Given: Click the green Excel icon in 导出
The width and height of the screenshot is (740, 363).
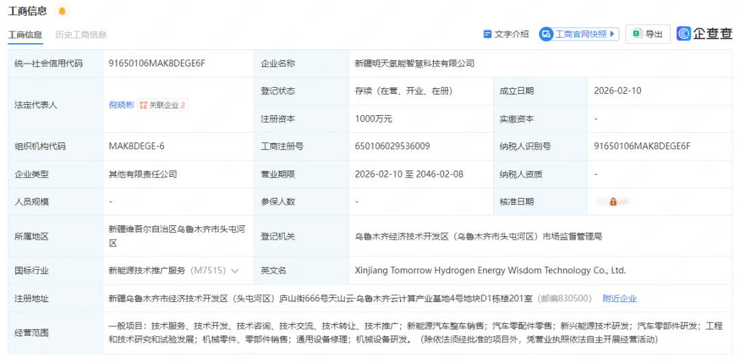Looking at the screenshot, I should pos(637,34).
